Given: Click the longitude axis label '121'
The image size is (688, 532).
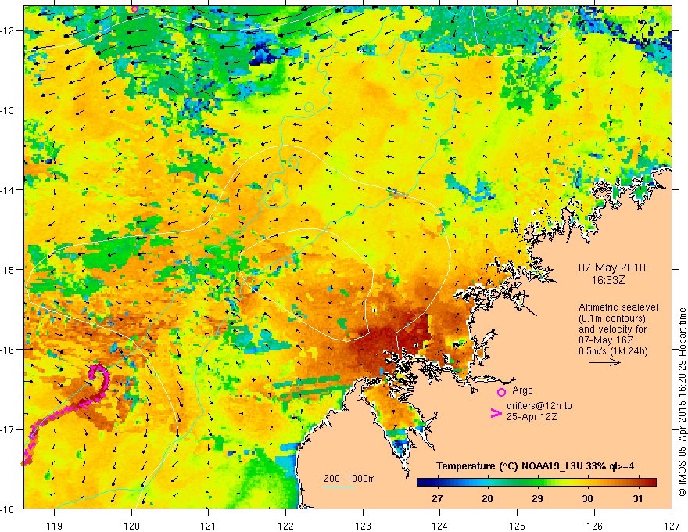Looking at the screenshot, I should (x=209, y=526).
